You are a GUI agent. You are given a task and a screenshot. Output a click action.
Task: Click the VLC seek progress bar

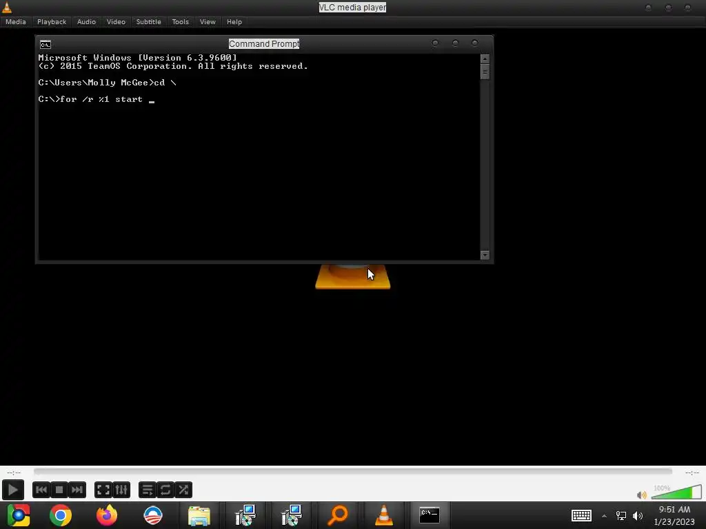(353, 471)
